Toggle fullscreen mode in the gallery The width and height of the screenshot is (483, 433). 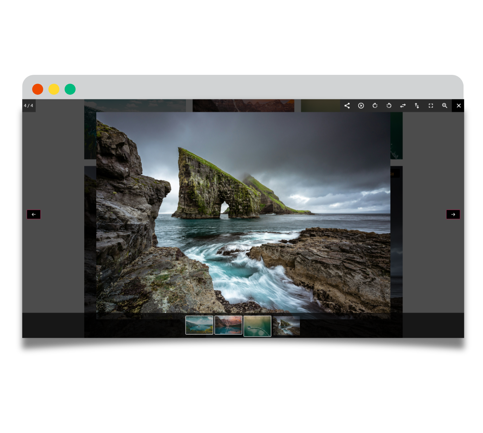[431, 106]
